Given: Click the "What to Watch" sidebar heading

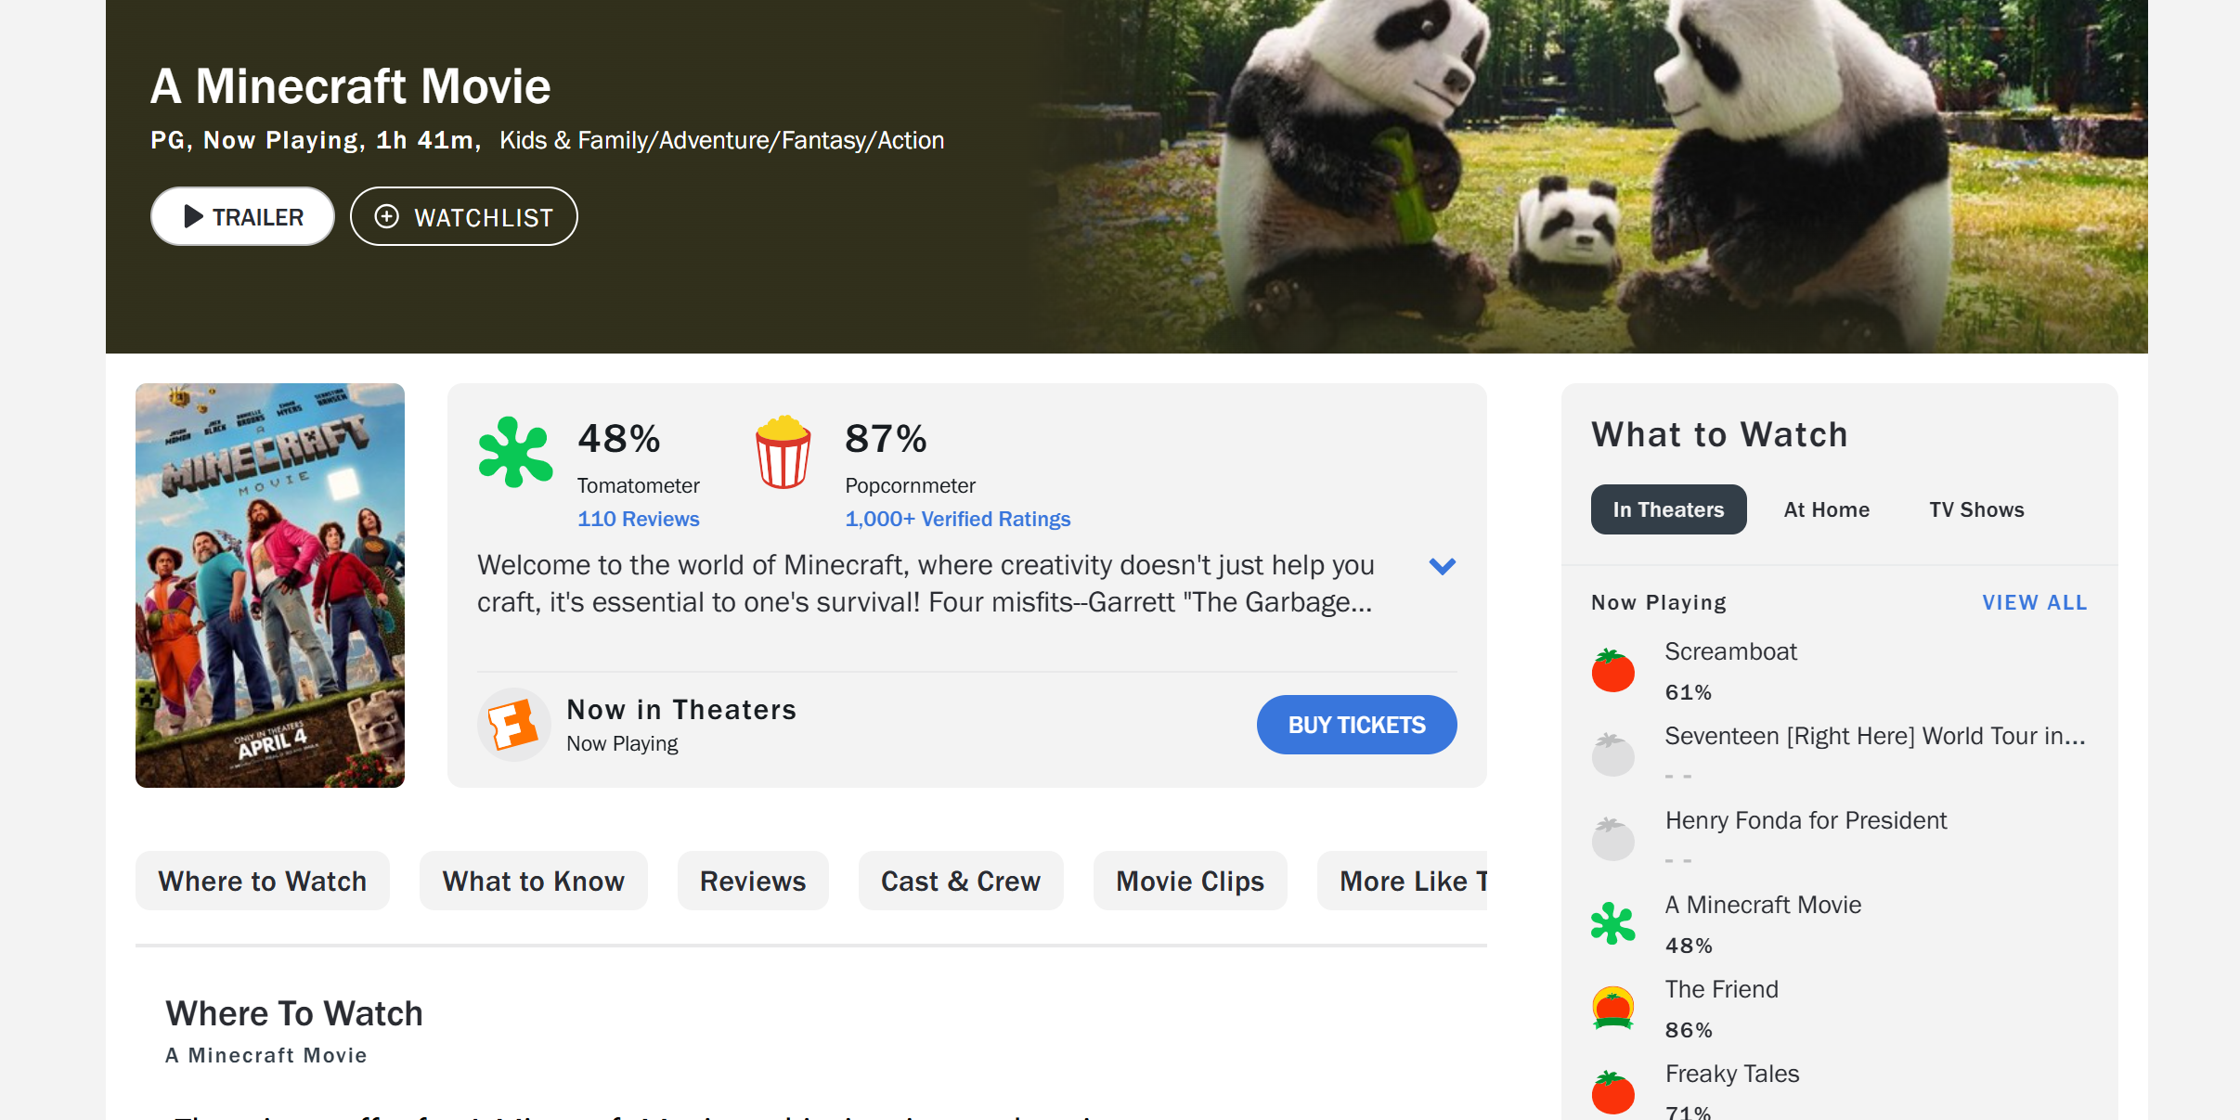Looking at the screenshot, I should (x=1719, y=435).
